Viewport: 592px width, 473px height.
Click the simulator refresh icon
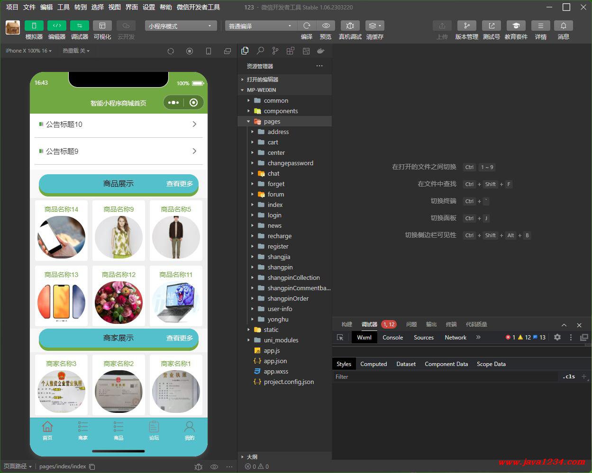pyautogui.click(x=171, y=51)
